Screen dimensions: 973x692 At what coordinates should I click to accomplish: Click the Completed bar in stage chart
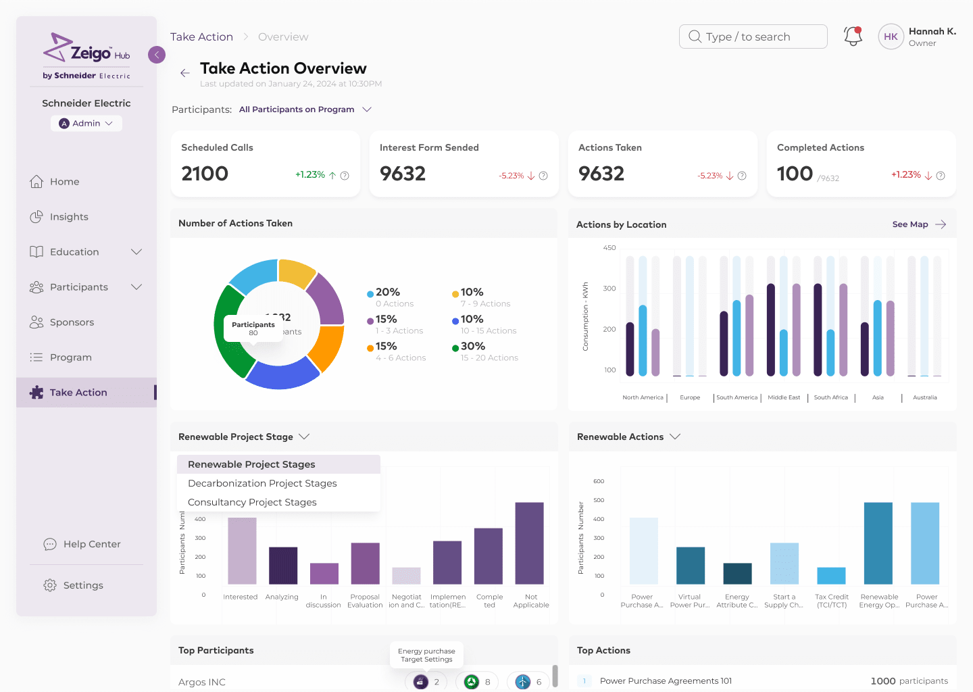[489, 555]
